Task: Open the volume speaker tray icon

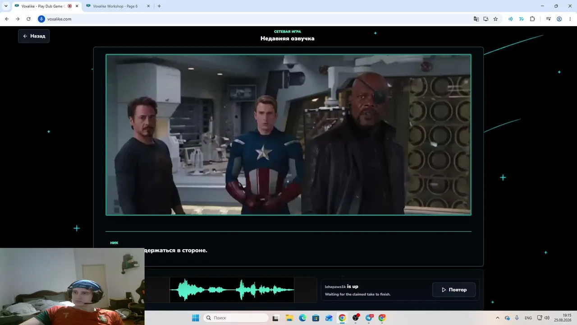Action: 547,318
